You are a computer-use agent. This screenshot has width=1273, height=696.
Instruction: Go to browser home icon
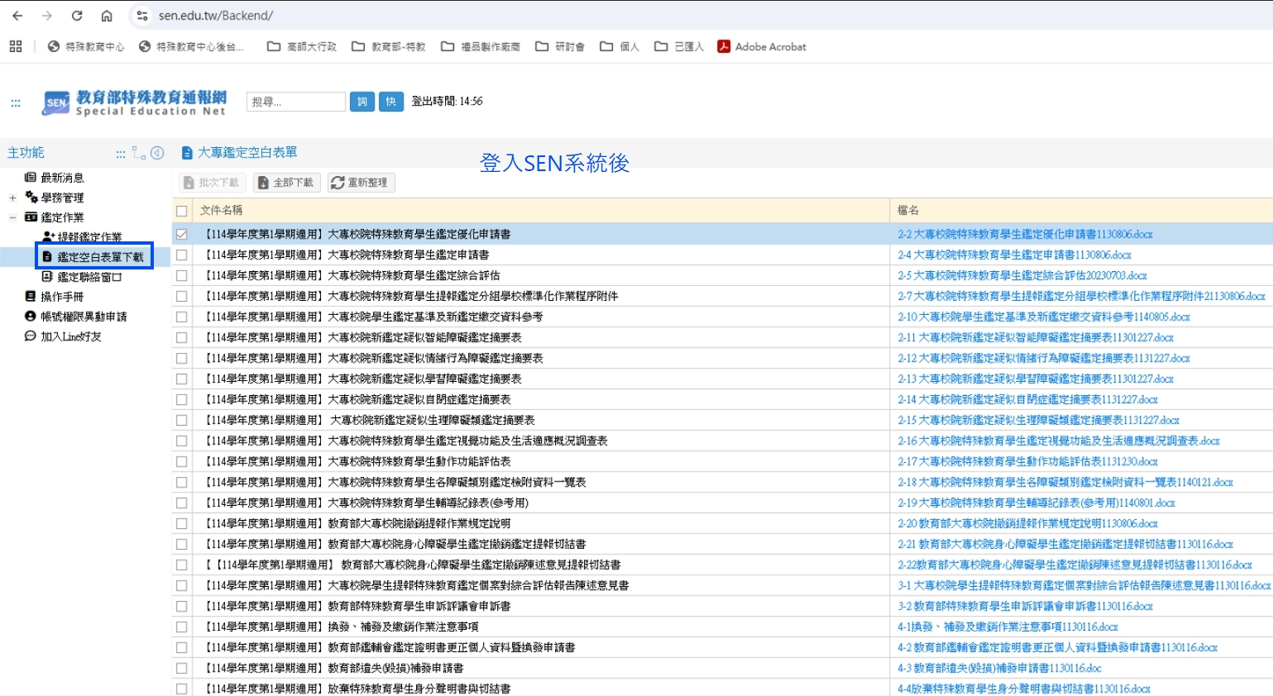[107, 16]
